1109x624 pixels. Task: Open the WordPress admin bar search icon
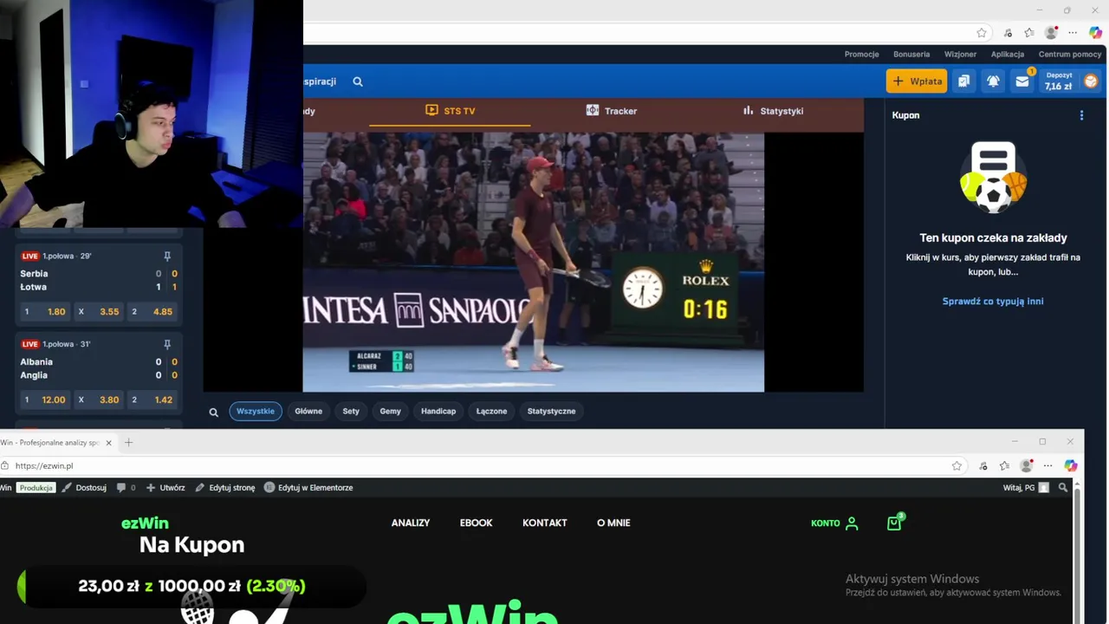click(1063, 488)
